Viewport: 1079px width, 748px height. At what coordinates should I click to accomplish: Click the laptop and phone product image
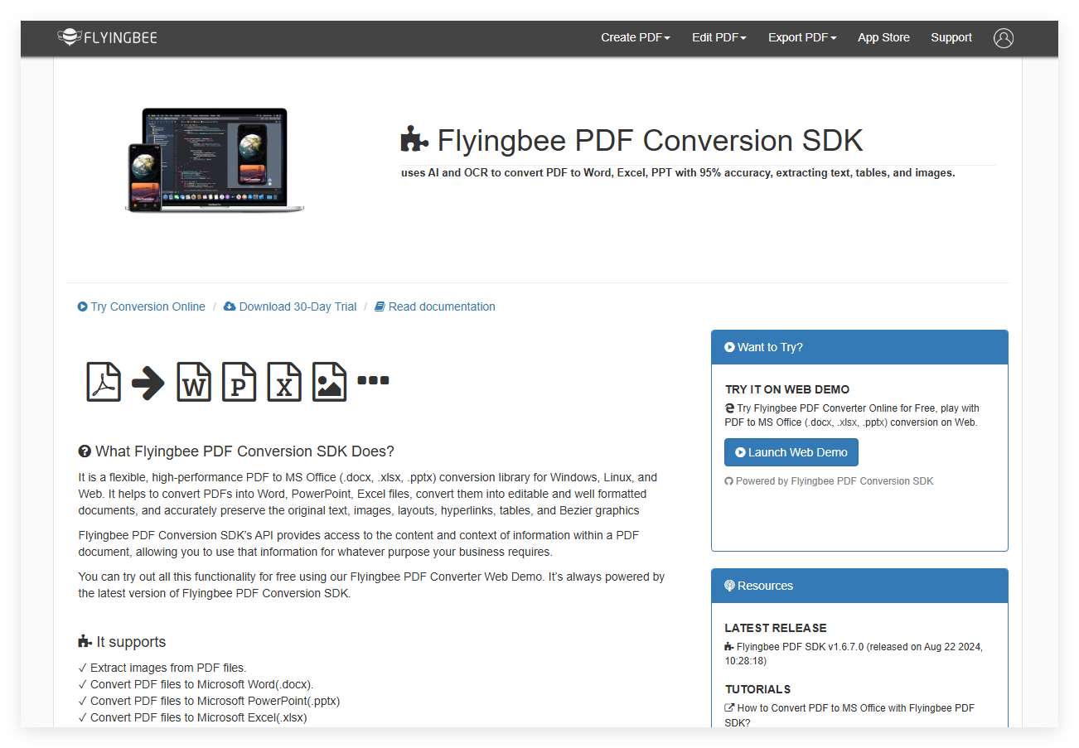(215, 160)
